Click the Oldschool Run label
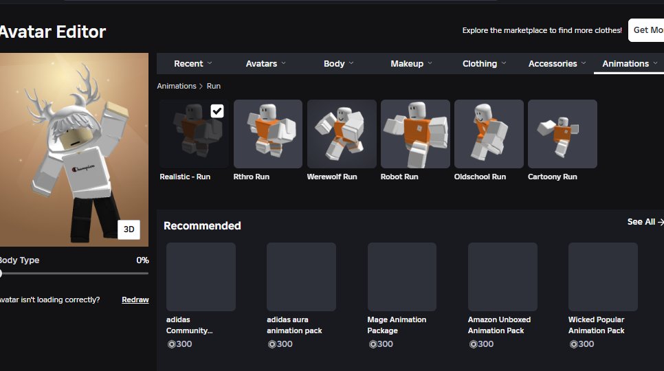Screen dimensions: 664x371 click(480, 177)
